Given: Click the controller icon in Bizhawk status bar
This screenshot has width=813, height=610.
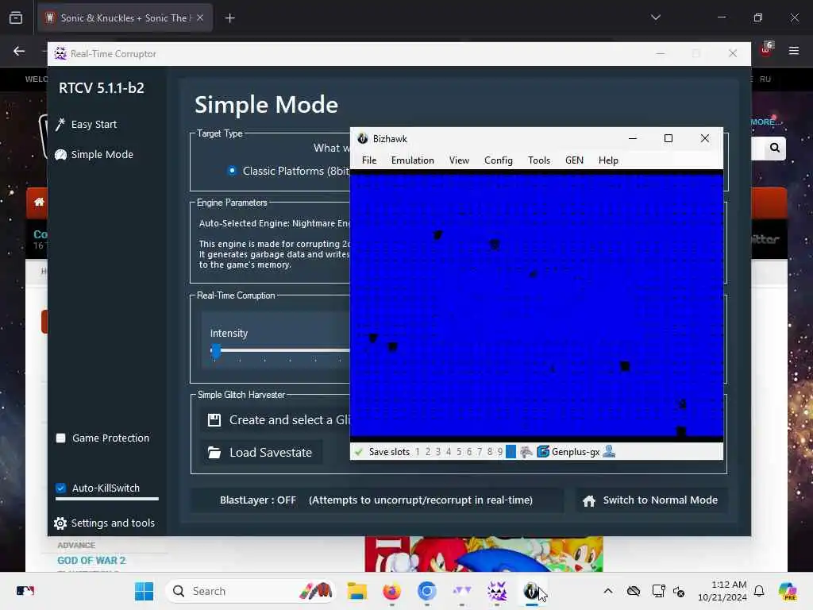Looking at the screenshot, I should click(x=526, y=452).
